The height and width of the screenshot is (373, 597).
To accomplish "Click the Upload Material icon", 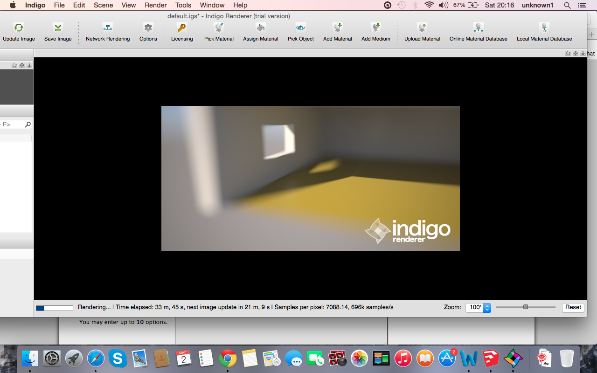I will [422, 28].
